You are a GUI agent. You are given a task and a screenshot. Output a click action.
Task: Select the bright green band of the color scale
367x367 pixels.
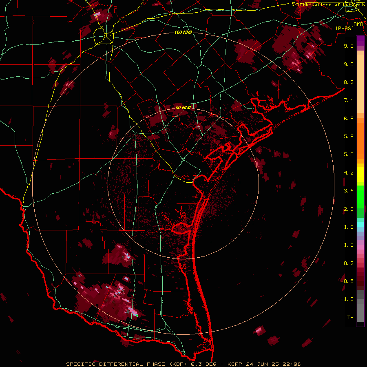[360, 197]
